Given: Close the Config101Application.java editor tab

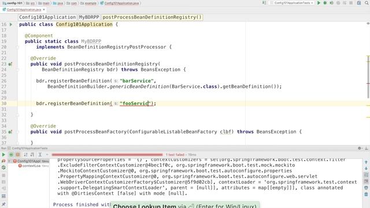Looking at the screenshot, I should coord(44,10).
